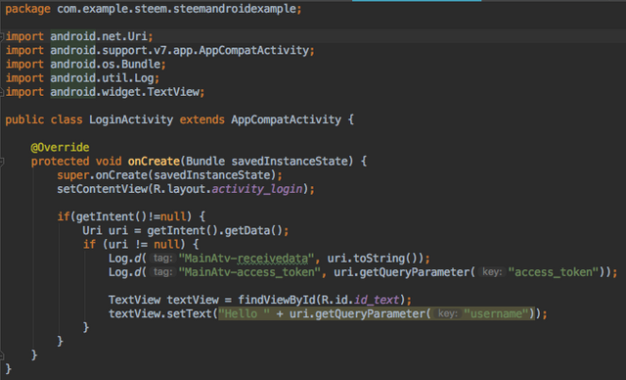Click the fold end marker at onCreate's closing brace
626x380 pixels.
[2, 355]
